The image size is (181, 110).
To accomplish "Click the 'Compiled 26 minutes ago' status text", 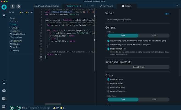I will coord(40,108).
